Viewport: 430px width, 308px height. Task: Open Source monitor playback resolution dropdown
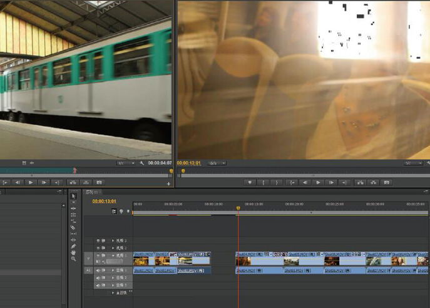(x=126, y=163)
